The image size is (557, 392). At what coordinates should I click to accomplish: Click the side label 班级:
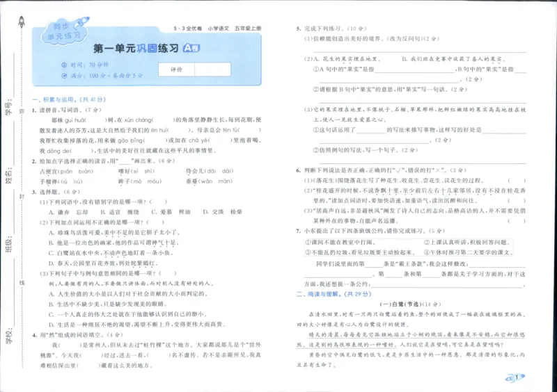click(8, 244)
